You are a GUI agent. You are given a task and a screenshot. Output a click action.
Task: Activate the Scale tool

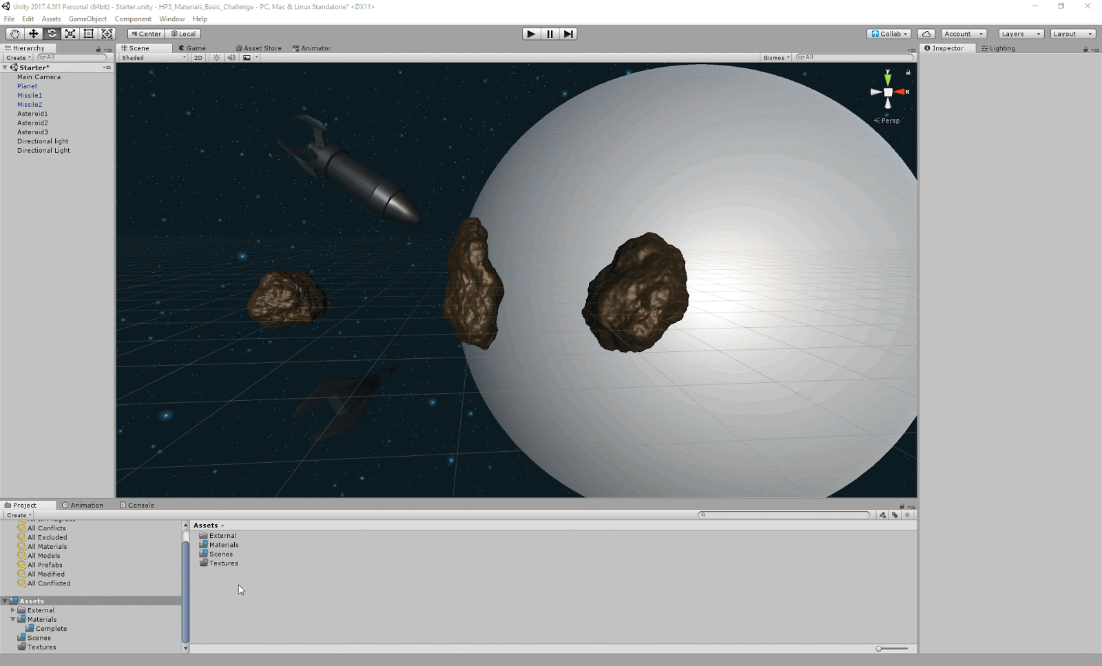click(x=70, y=34)
